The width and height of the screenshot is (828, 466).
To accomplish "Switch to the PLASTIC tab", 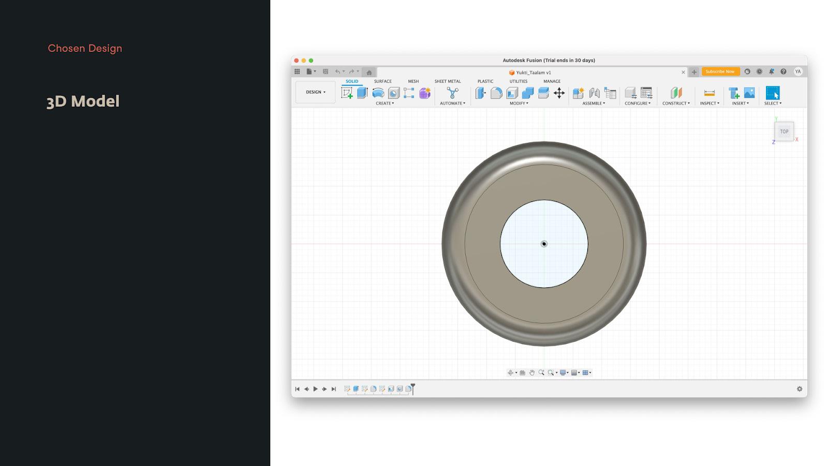I will pyautogui.click(x=485, y=81).
